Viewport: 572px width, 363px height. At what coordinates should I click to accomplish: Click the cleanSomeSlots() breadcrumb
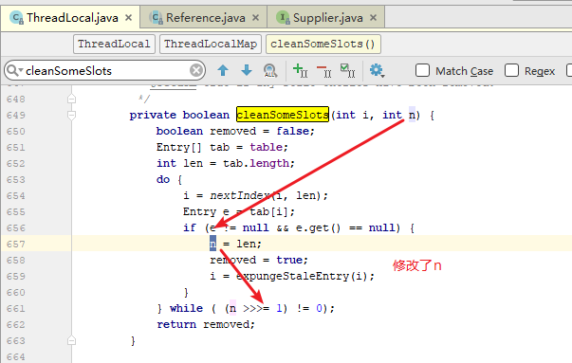(x=323, y=45)
